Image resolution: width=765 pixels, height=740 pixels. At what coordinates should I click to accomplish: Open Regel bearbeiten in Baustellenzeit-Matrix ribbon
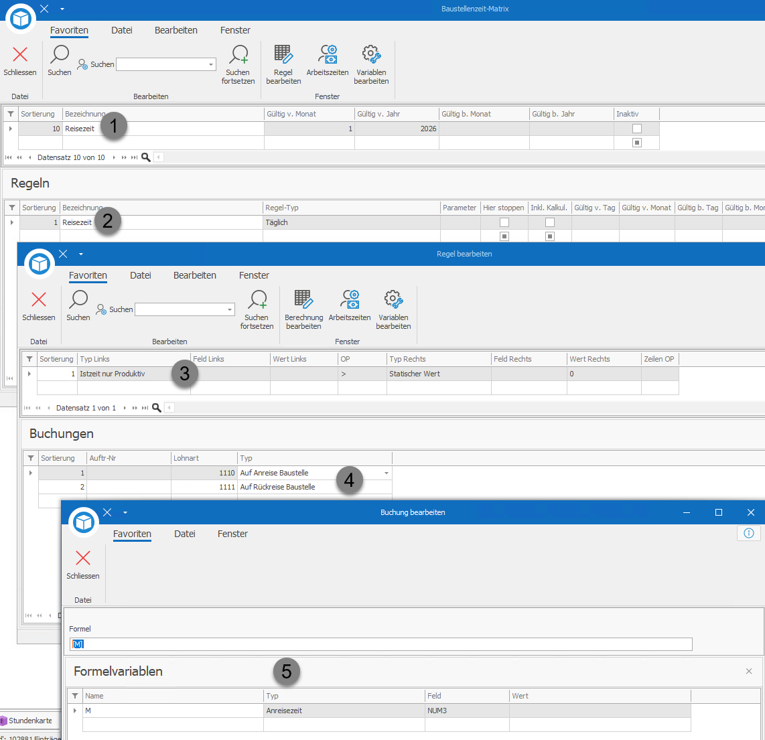click(x=283, y=64)
